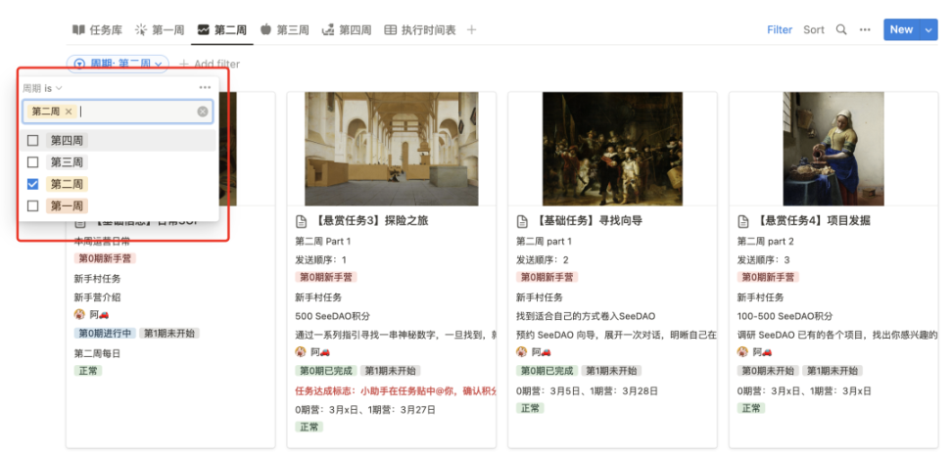Open the 项目发掘 milkmaid cover image

coord(833,149)
